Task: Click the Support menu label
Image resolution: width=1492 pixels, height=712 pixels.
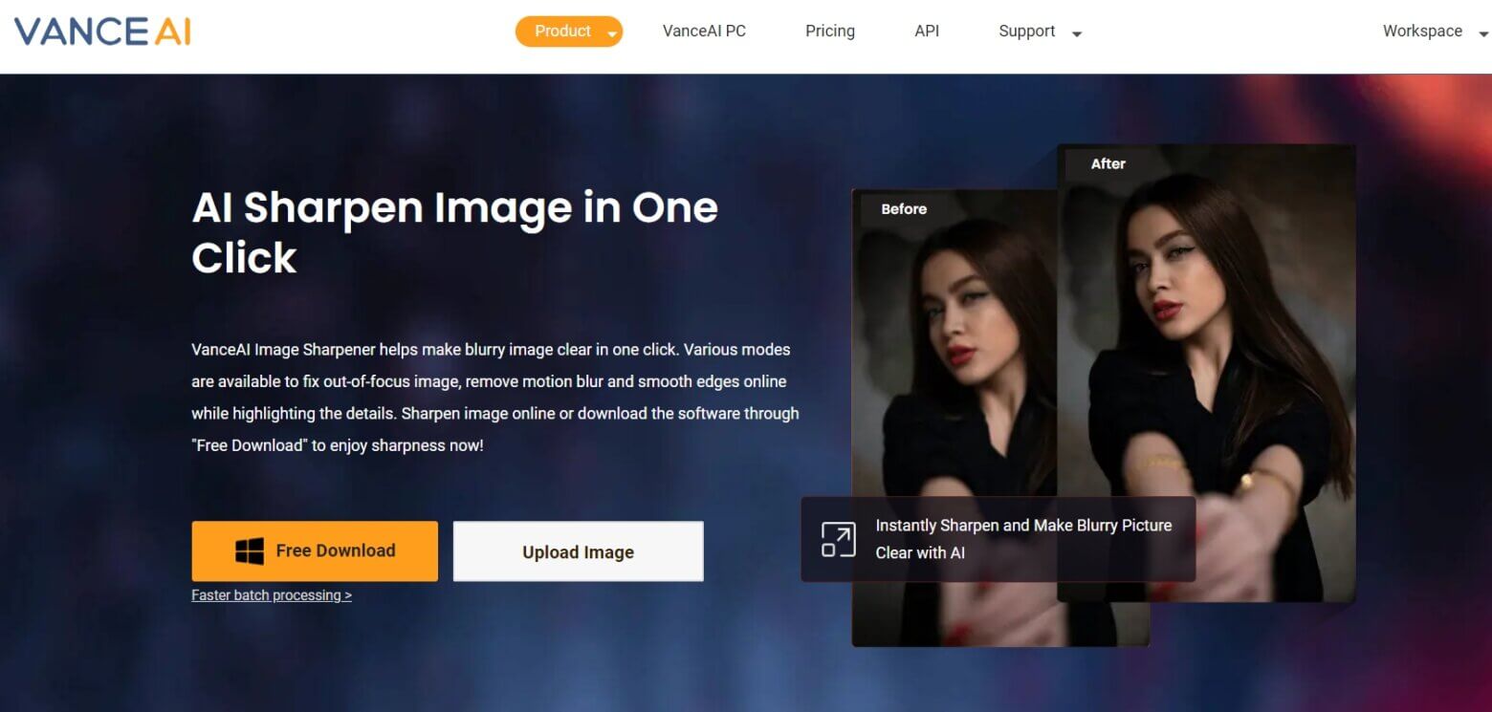Action: (1026, 31)
